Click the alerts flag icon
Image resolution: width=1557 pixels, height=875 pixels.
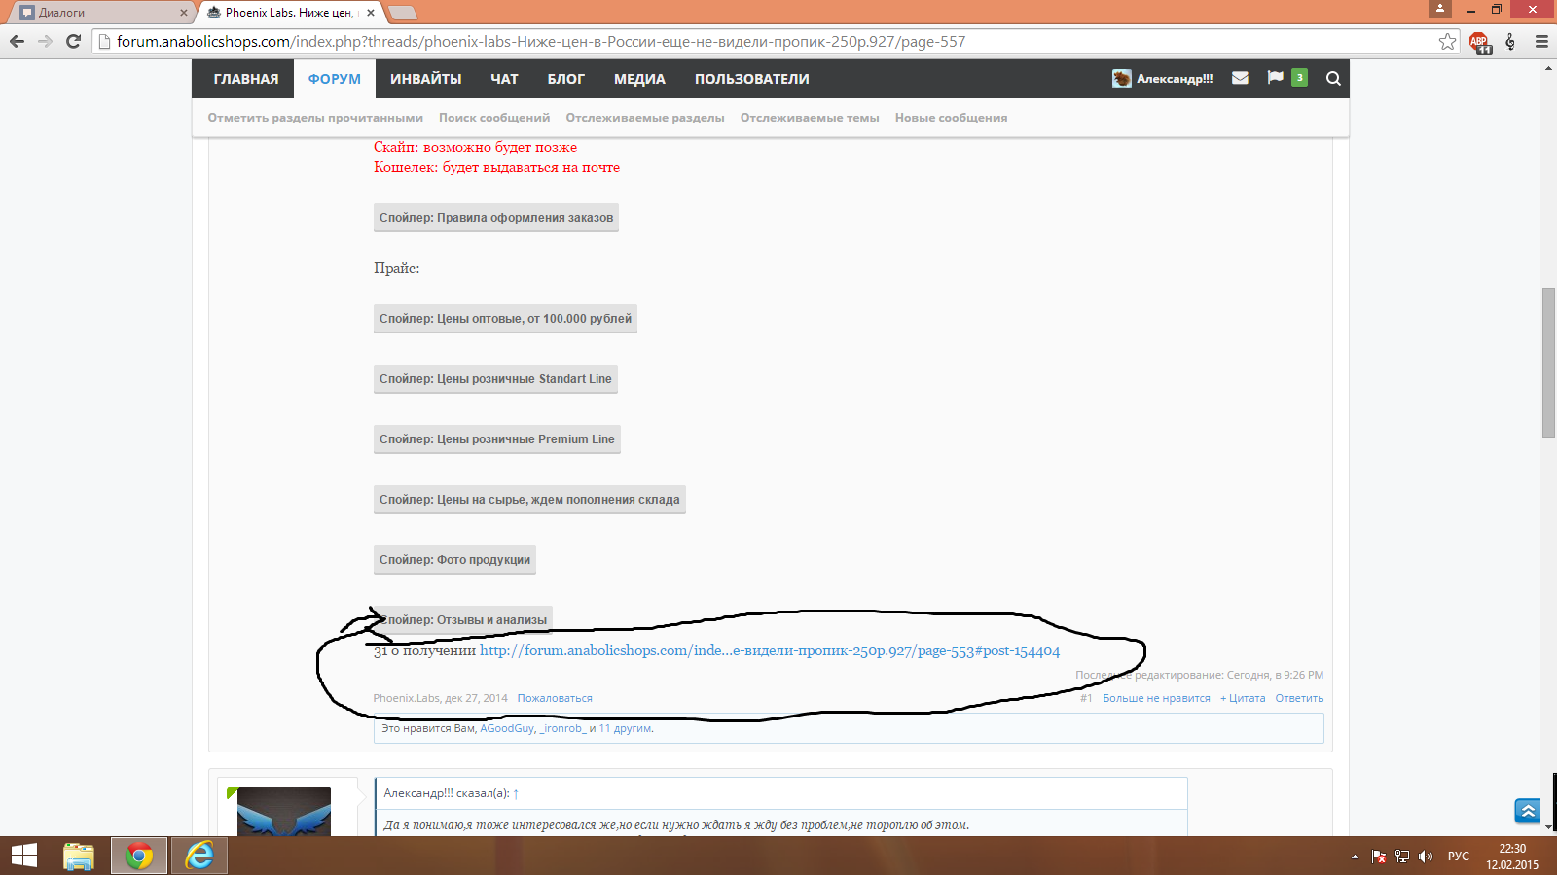tap(1275, 78)
